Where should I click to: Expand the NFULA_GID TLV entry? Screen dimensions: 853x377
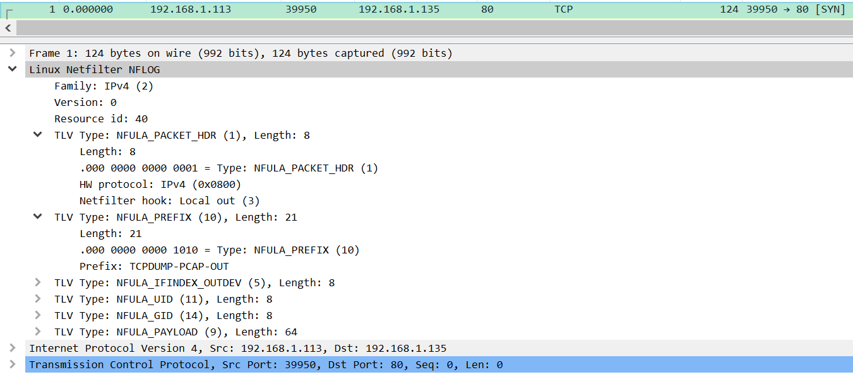(37, 315)
